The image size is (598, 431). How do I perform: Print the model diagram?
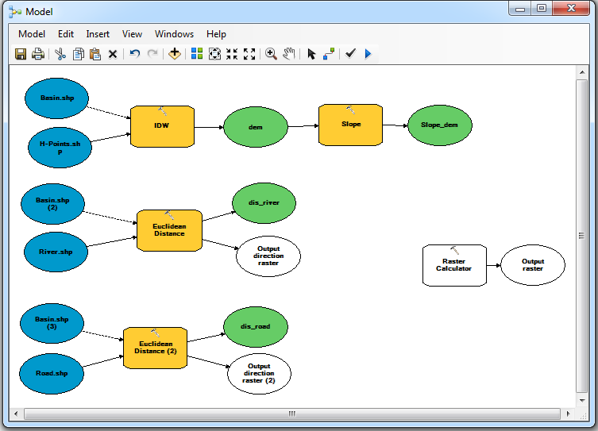tap(38, 54)
